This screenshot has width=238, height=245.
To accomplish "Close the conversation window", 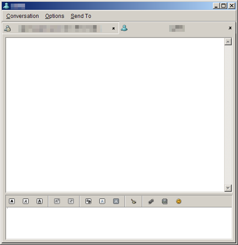I will pyautogui.click(x=231, y=6).
